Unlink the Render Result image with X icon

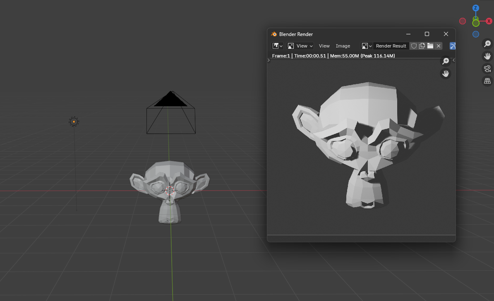click(x=439, y=46)
